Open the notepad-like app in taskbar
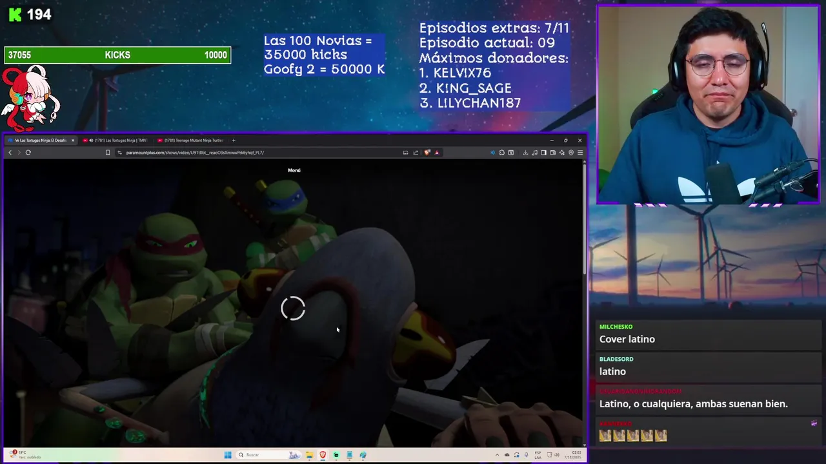Image resolution: width=826 pixels, height=464 pixels. click(x=350, y=455)
